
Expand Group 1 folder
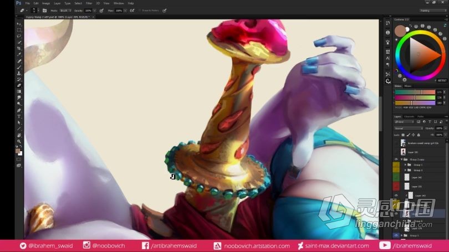(405, 164)
